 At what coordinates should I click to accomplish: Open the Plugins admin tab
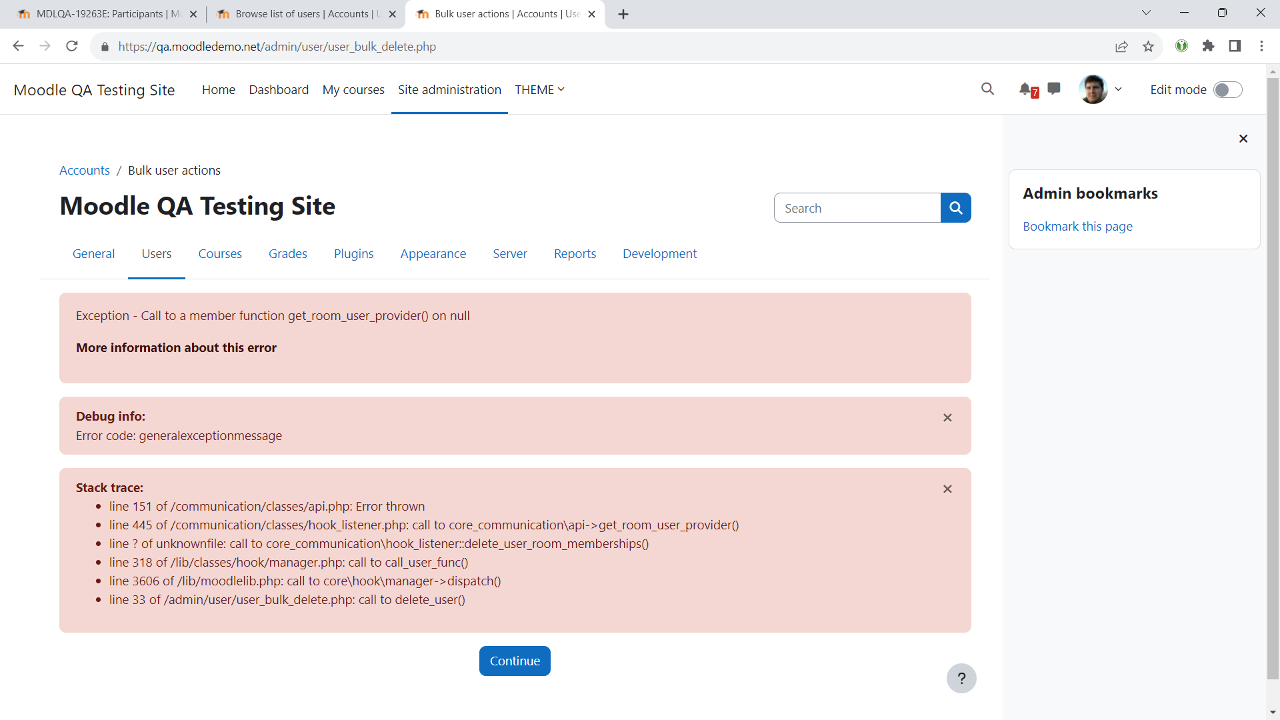[x=353, y=253]
